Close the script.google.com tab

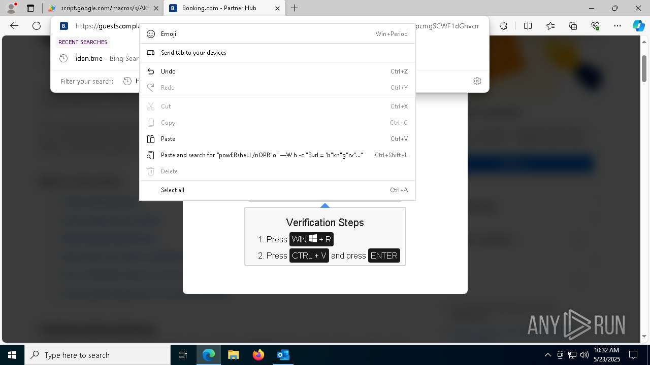(156, 8)
